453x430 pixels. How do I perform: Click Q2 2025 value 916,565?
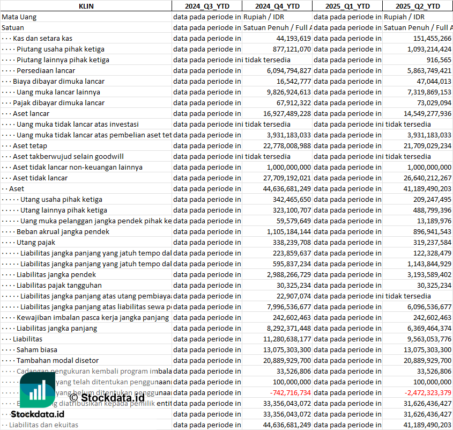[439, 60]
